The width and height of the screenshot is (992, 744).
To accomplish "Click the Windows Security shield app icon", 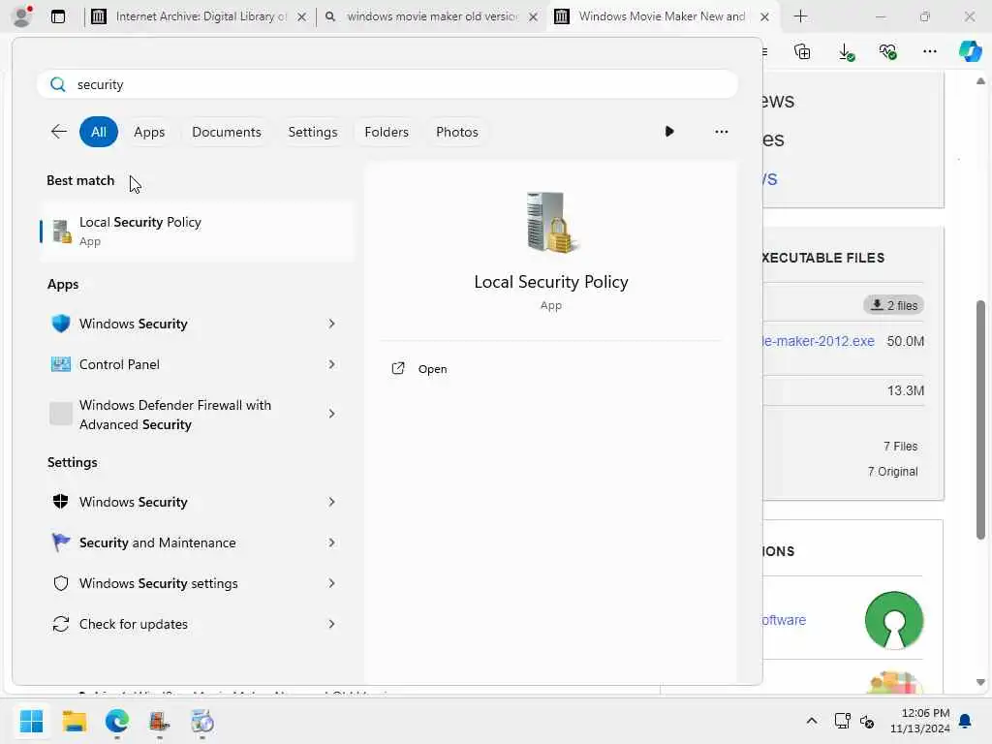I will [61, 324].
